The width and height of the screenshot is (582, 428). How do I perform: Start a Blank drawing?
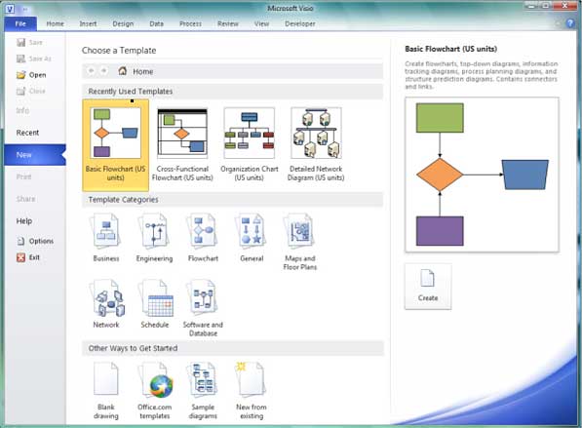pyautogui.click(x=106, y=391)
